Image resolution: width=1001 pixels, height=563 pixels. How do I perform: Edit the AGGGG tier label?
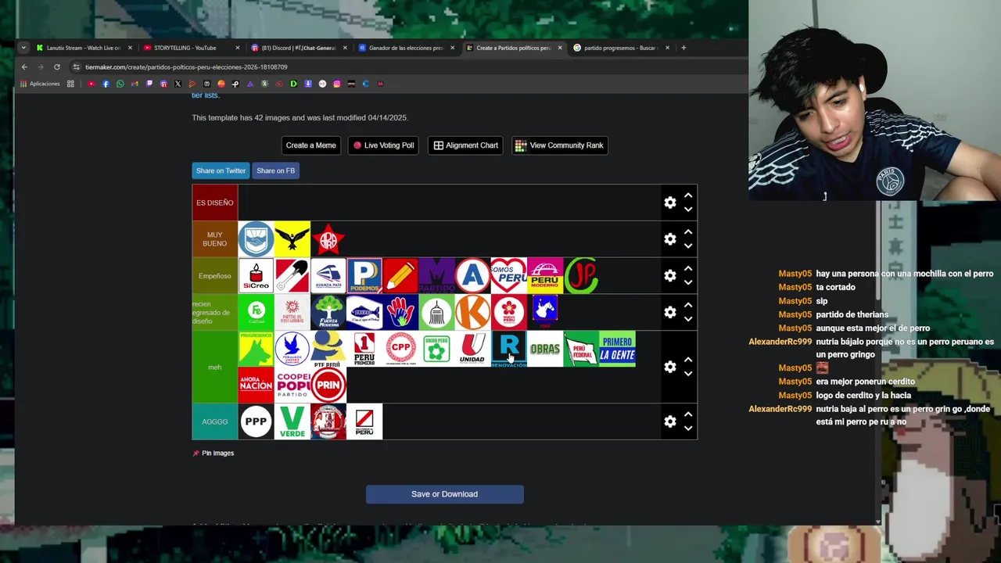tap(215, 421)
